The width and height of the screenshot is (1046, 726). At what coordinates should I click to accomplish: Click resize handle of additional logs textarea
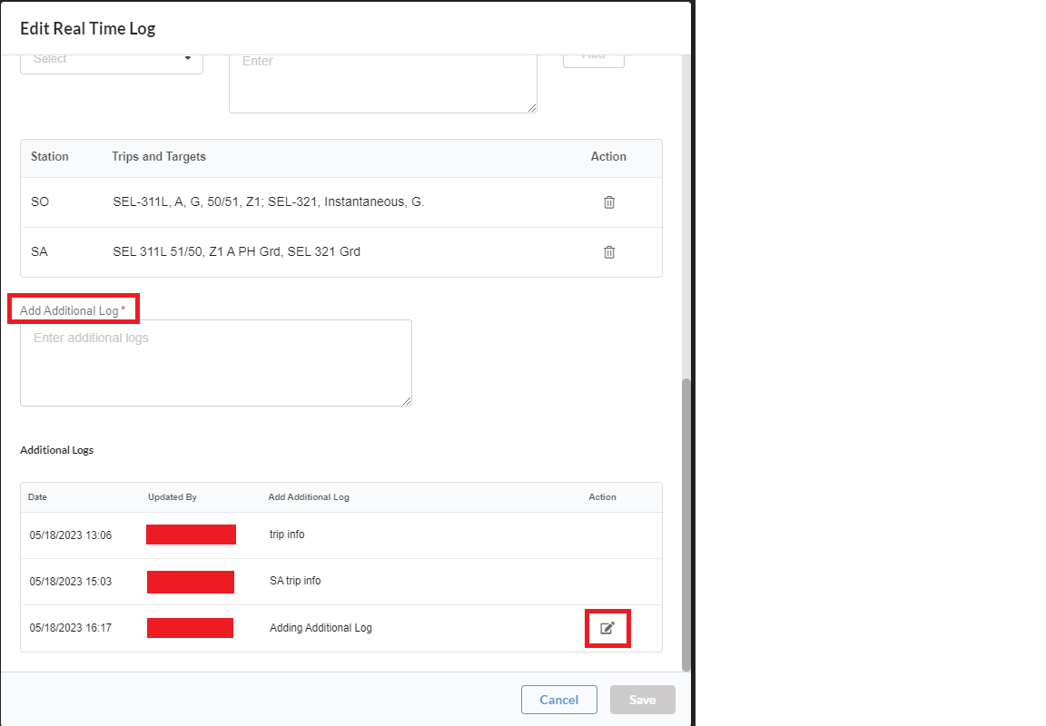(407, 401)
